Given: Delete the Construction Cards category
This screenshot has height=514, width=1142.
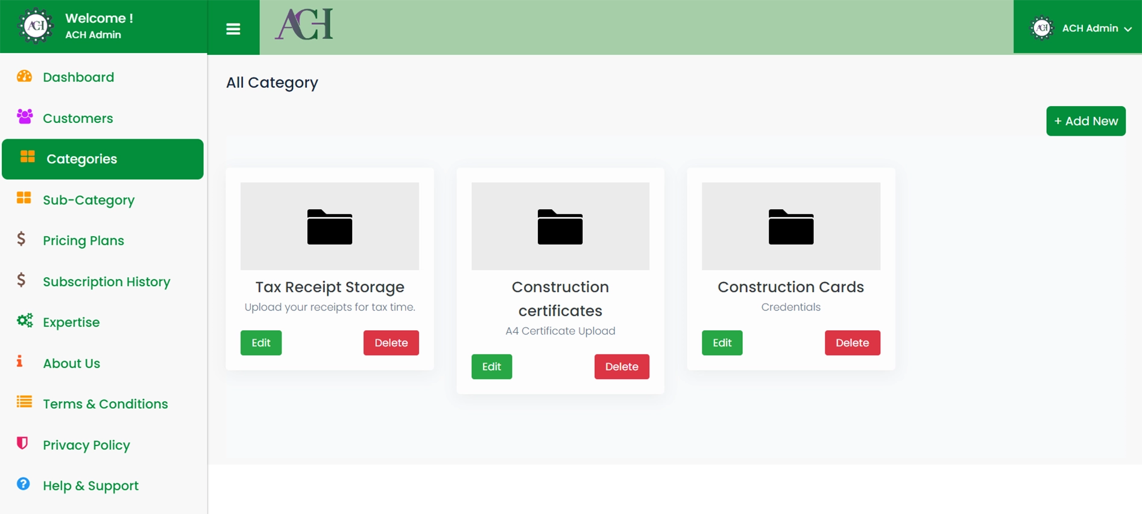Looking at the screenshot, I should coord(853,343).
